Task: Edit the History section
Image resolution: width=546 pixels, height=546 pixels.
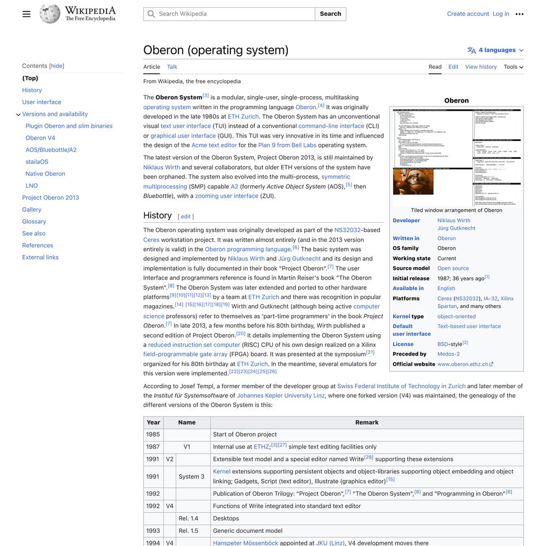Action: click(x=186, y=217)
